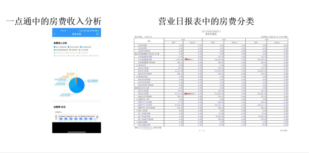Click the 协议长住客平均房价 row label
The image size is (309, 153).
[147, 85]
